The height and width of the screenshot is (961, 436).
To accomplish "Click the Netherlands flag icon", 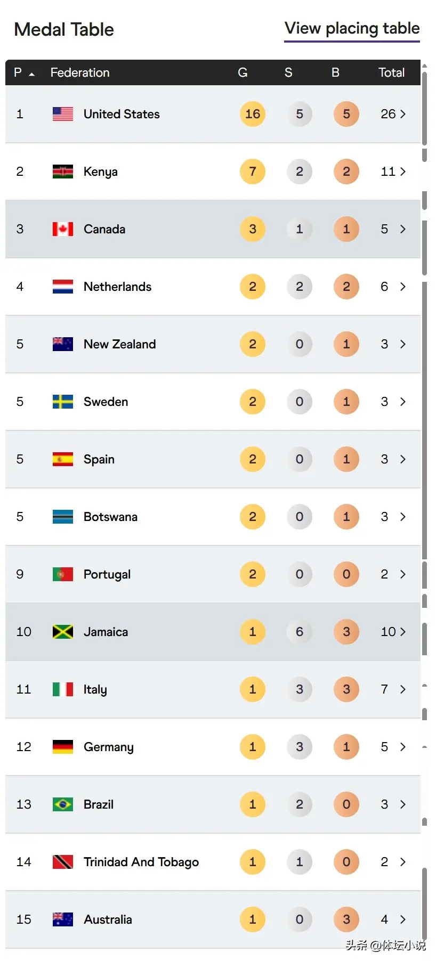I will pyautogui.click(x=62, y=287).
